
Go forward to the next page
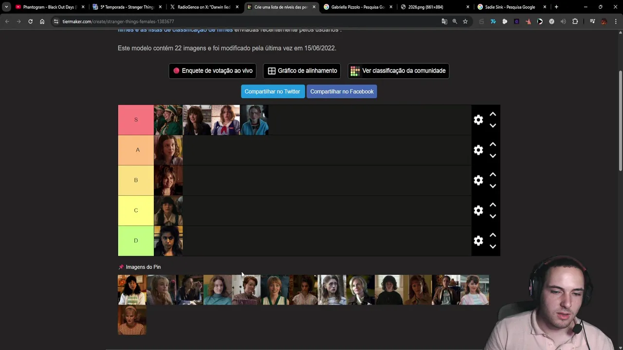click(18, 21)
